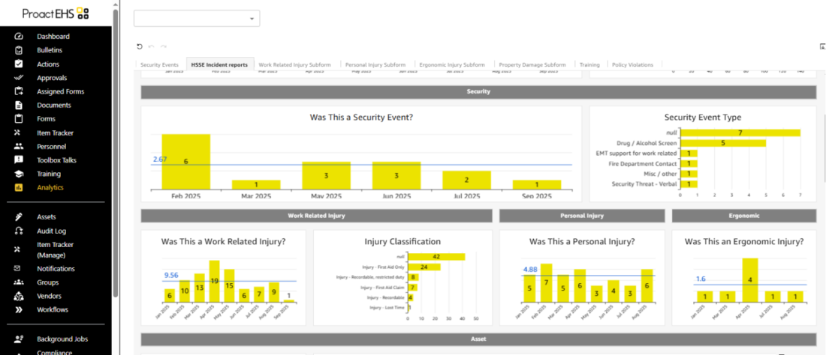This screenshot has width=826, height=355.
Task: Open Bulletins via its clipboard icon
Action: 19,50
